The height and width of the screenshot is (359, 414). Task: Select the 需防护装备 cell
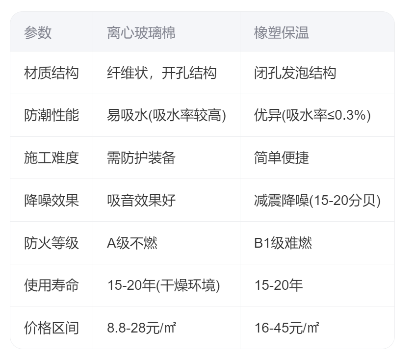[141, 158]
